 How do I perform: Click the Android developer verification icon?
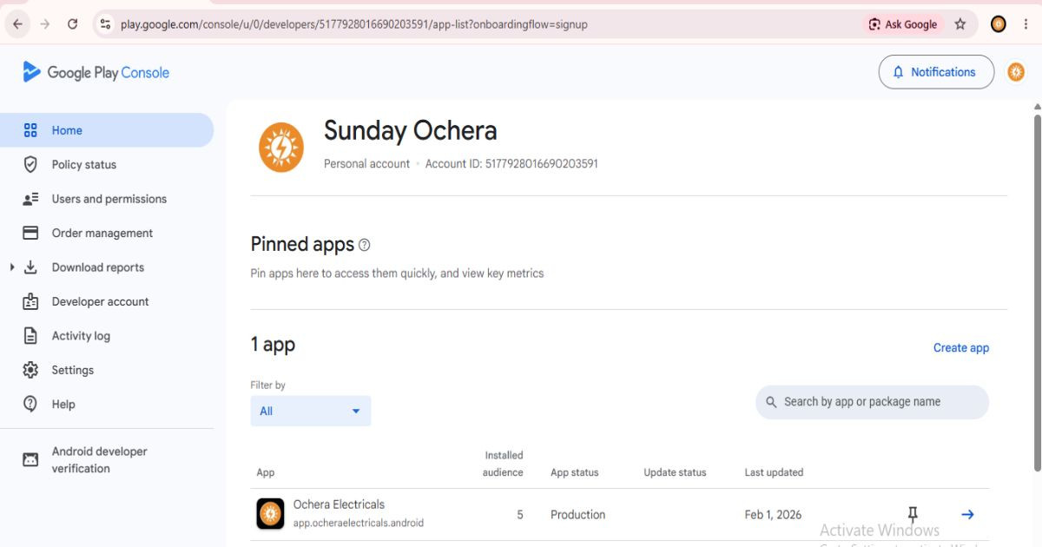tap(30, 459)
